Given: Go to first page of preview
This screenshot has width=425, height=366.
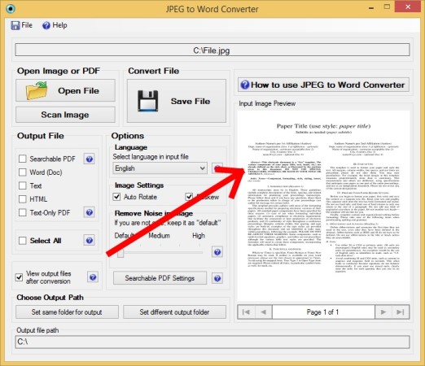Looking at the screenshot, I should [x=246, y=312].
